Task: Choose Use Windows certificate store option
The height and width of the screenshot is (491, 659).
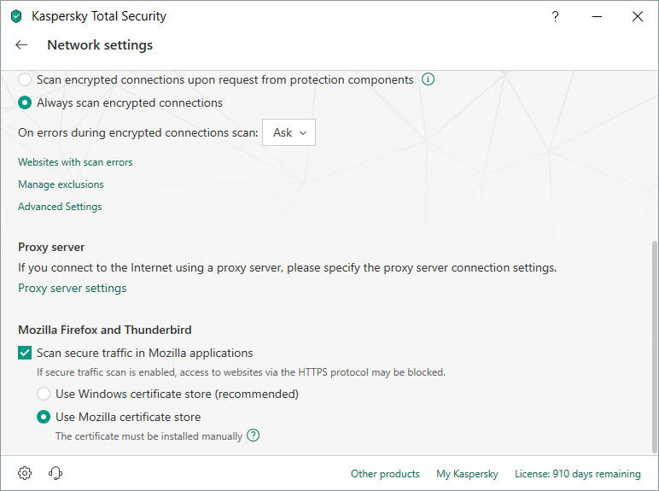Action: (x=44, y=395)
